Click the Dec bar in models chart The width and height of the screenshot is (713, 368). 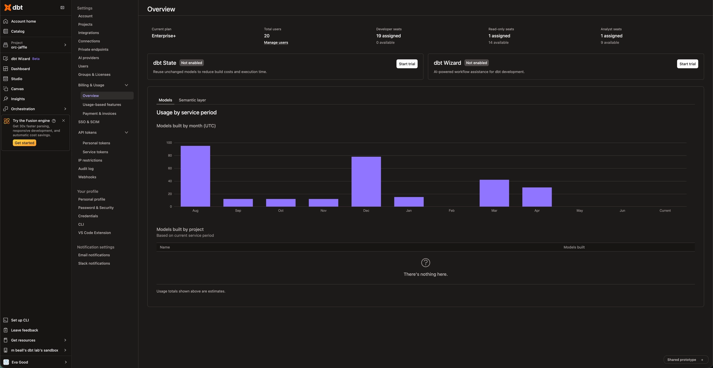tap(366, 182)
